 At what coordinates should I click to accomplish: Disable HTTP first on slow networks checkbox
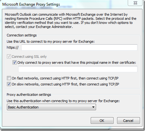[x=9, y=84]
